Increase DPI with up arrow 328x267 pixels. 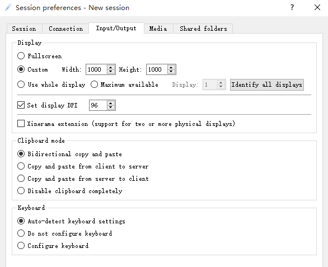[111, 103]
